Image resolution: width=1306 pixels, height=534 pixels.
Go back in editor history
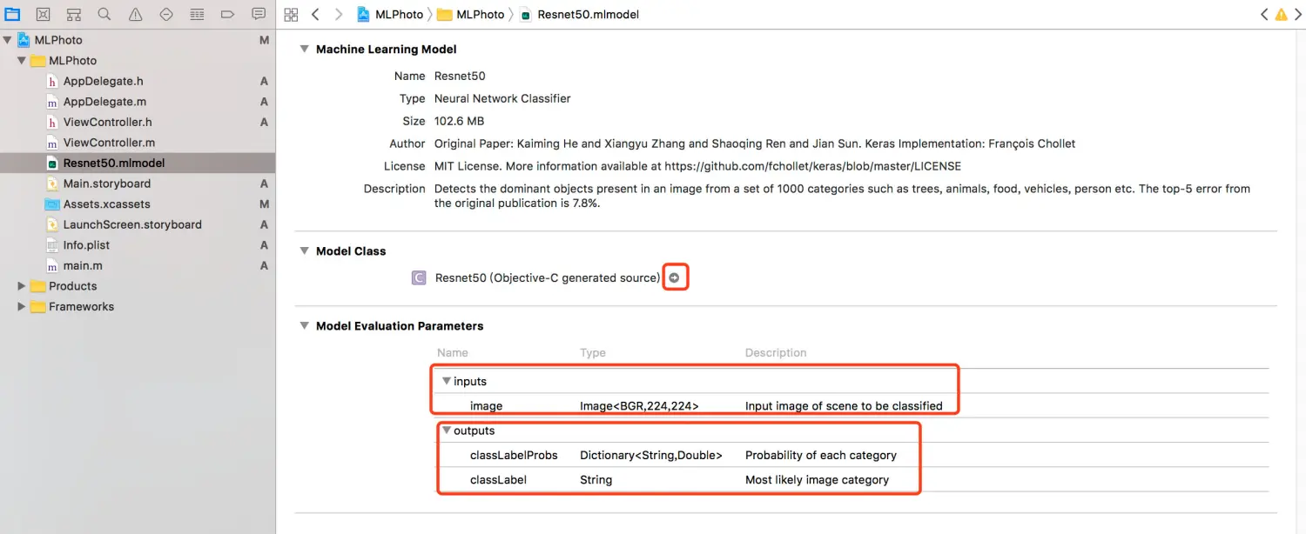click(315, 14)
